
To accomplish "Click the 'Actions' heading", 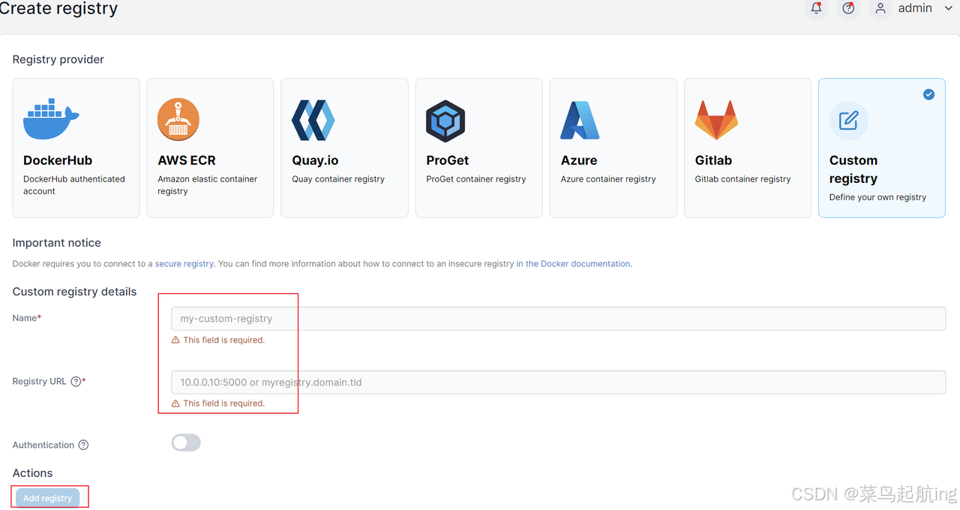I will [33, 473].
